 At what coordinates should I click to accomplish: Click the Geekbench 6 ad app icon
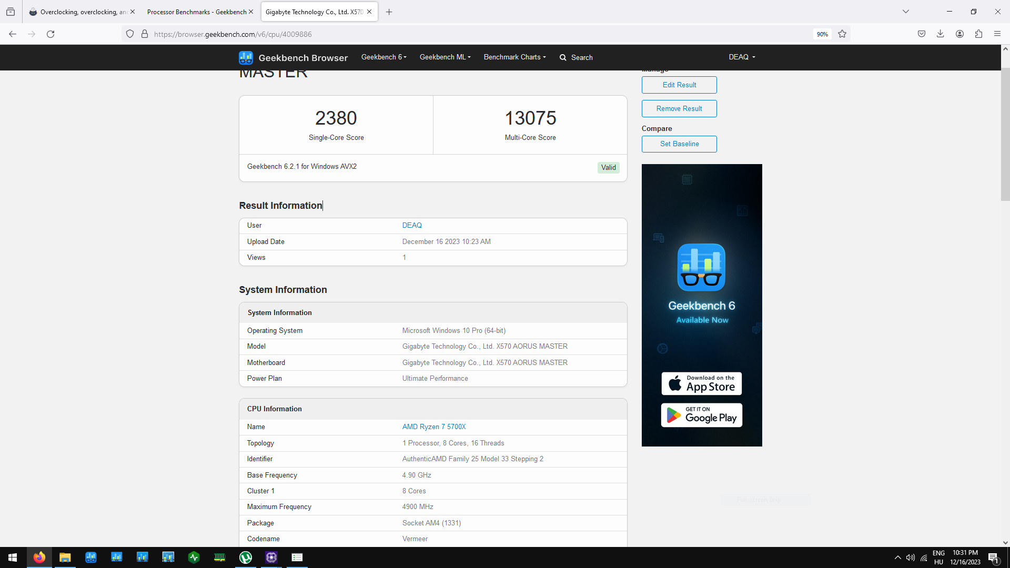(x=701, y=267)
